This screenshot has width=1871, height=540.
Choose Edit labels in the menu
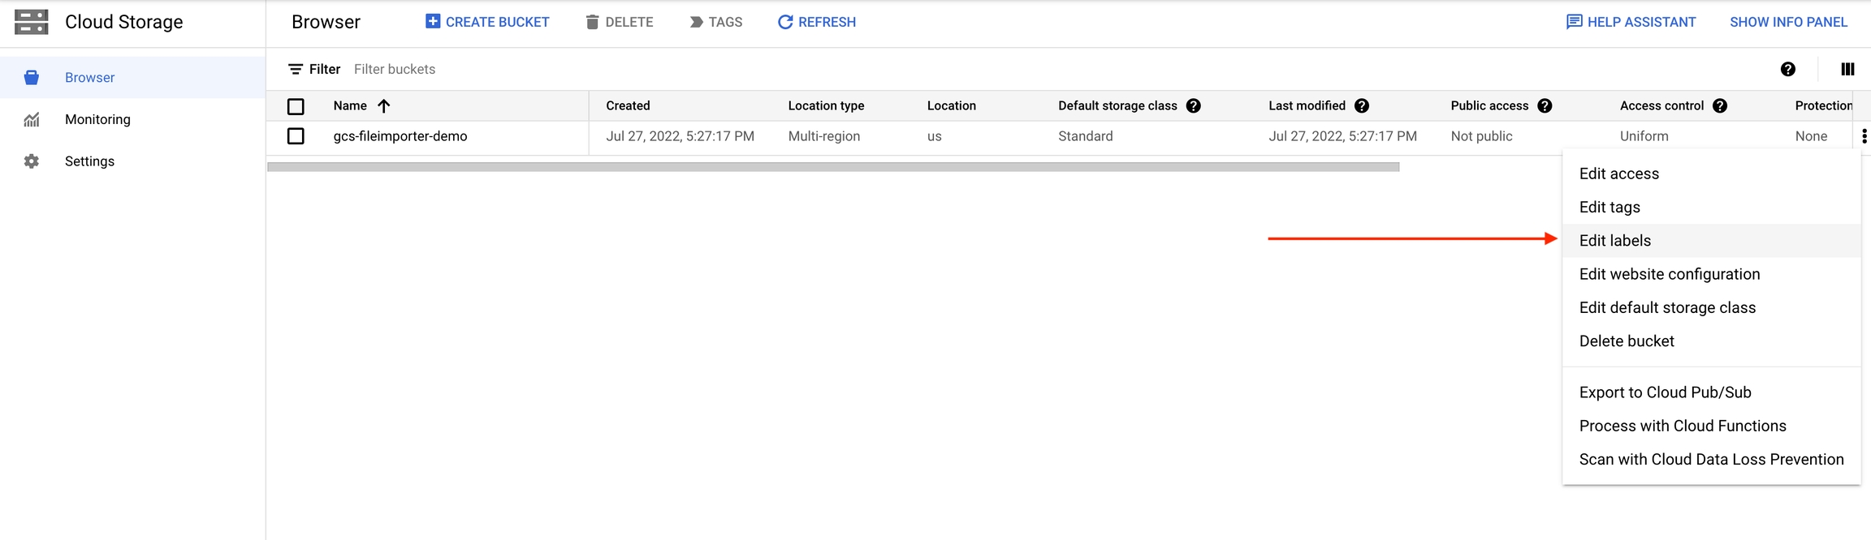click(x=1712, y=241)
